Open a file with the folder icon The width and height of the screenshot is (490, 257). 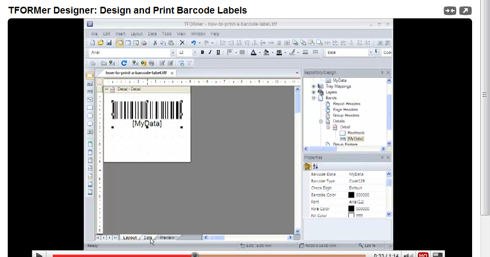coord(100,43)
